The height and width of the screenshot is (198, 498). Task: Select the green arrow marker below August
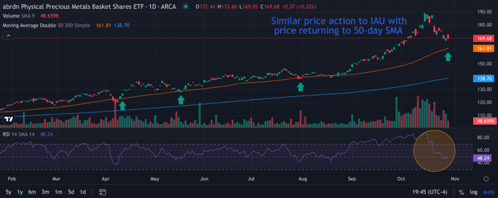pos(301,87)
